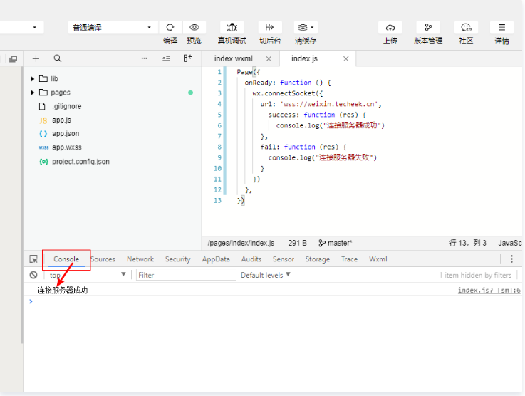Click the index.js source link in console
Image resolution: width=525 pixels, height=396 pixels.
[x=488, y=290]
